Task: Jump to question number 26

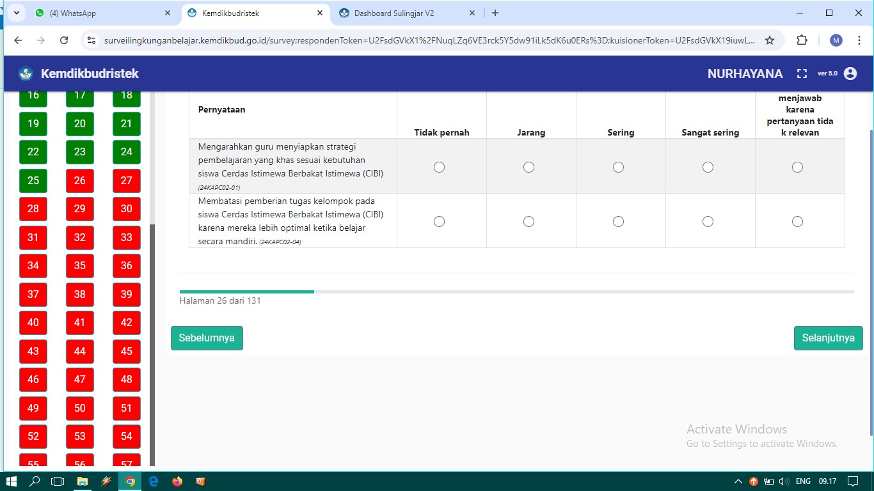Action: pyautogui.click(x=80, y=181)
